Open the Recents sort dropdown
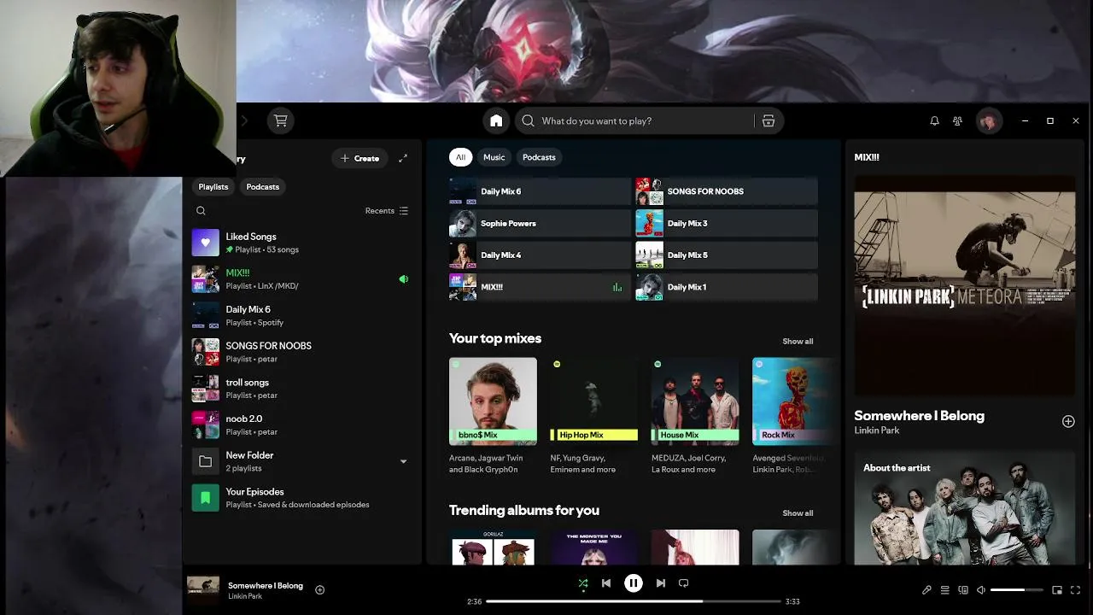 [x=387, y=211]
